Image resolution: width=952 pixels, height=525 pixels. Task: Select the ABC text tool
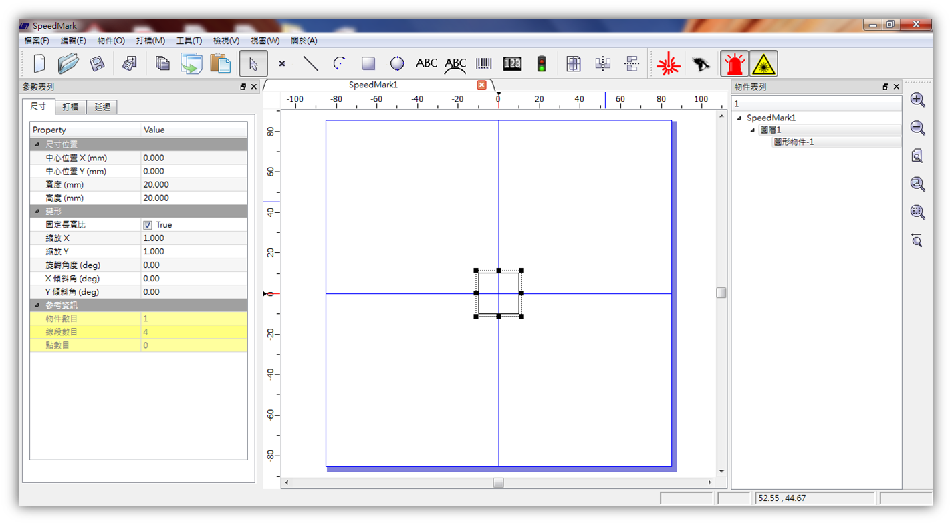point(426,63)
